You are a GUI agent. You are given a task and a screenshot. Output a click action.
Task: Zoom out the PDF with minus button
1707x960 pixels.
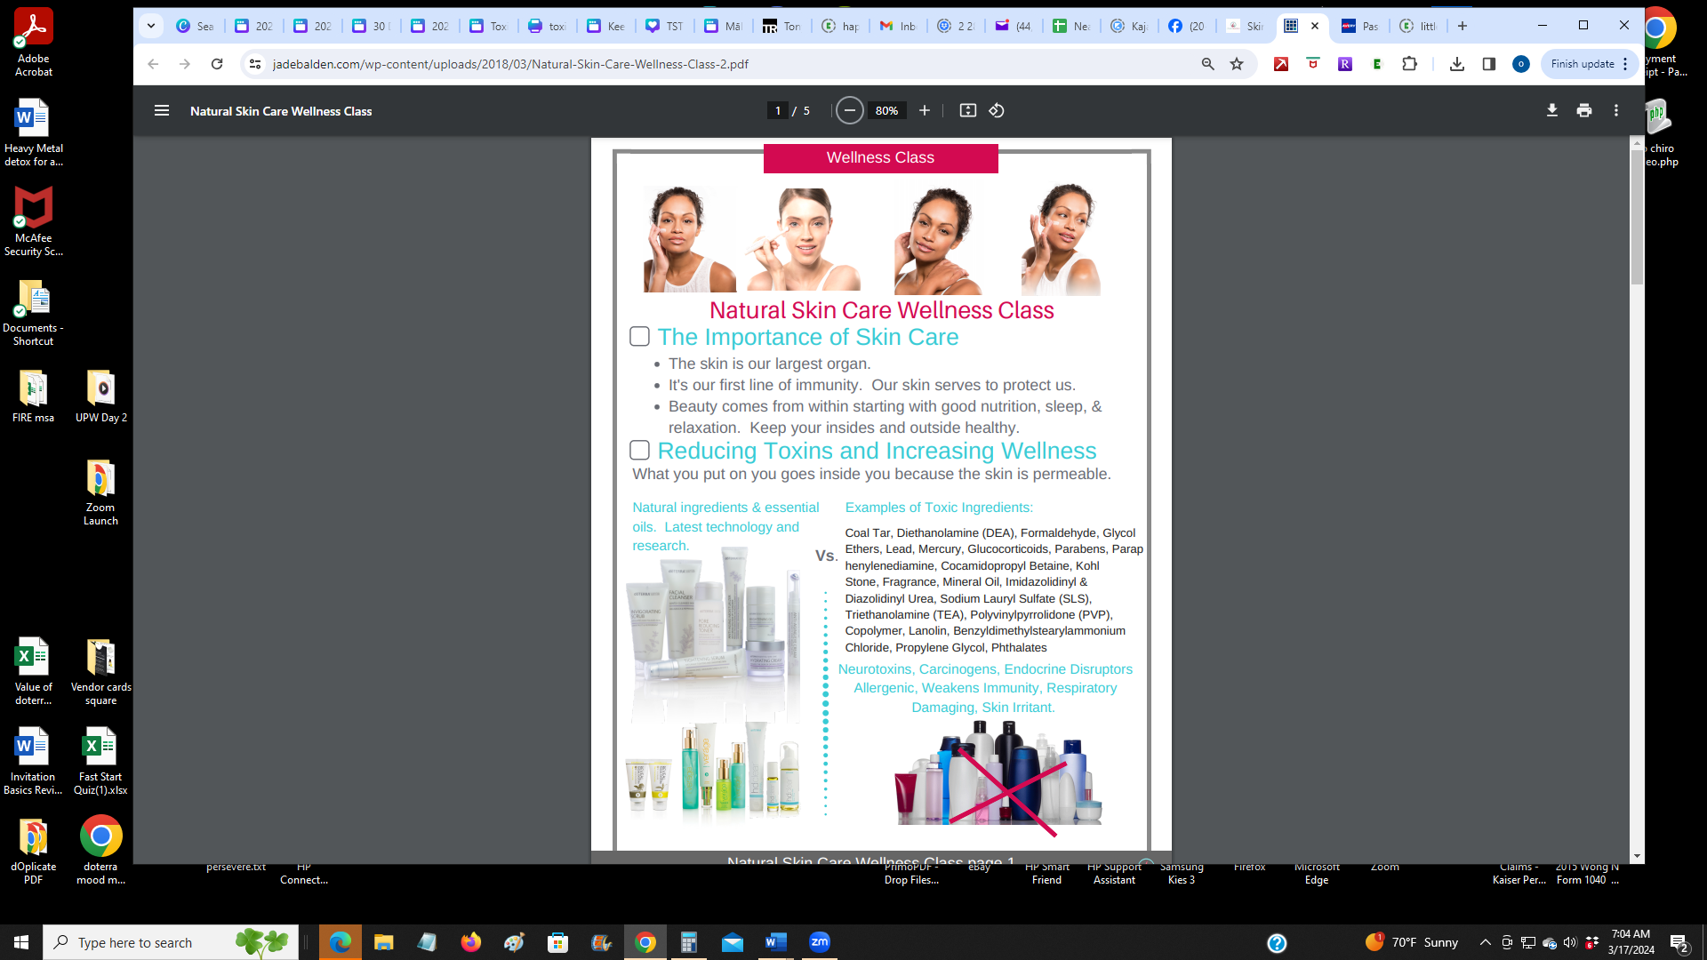click(849, 110)
